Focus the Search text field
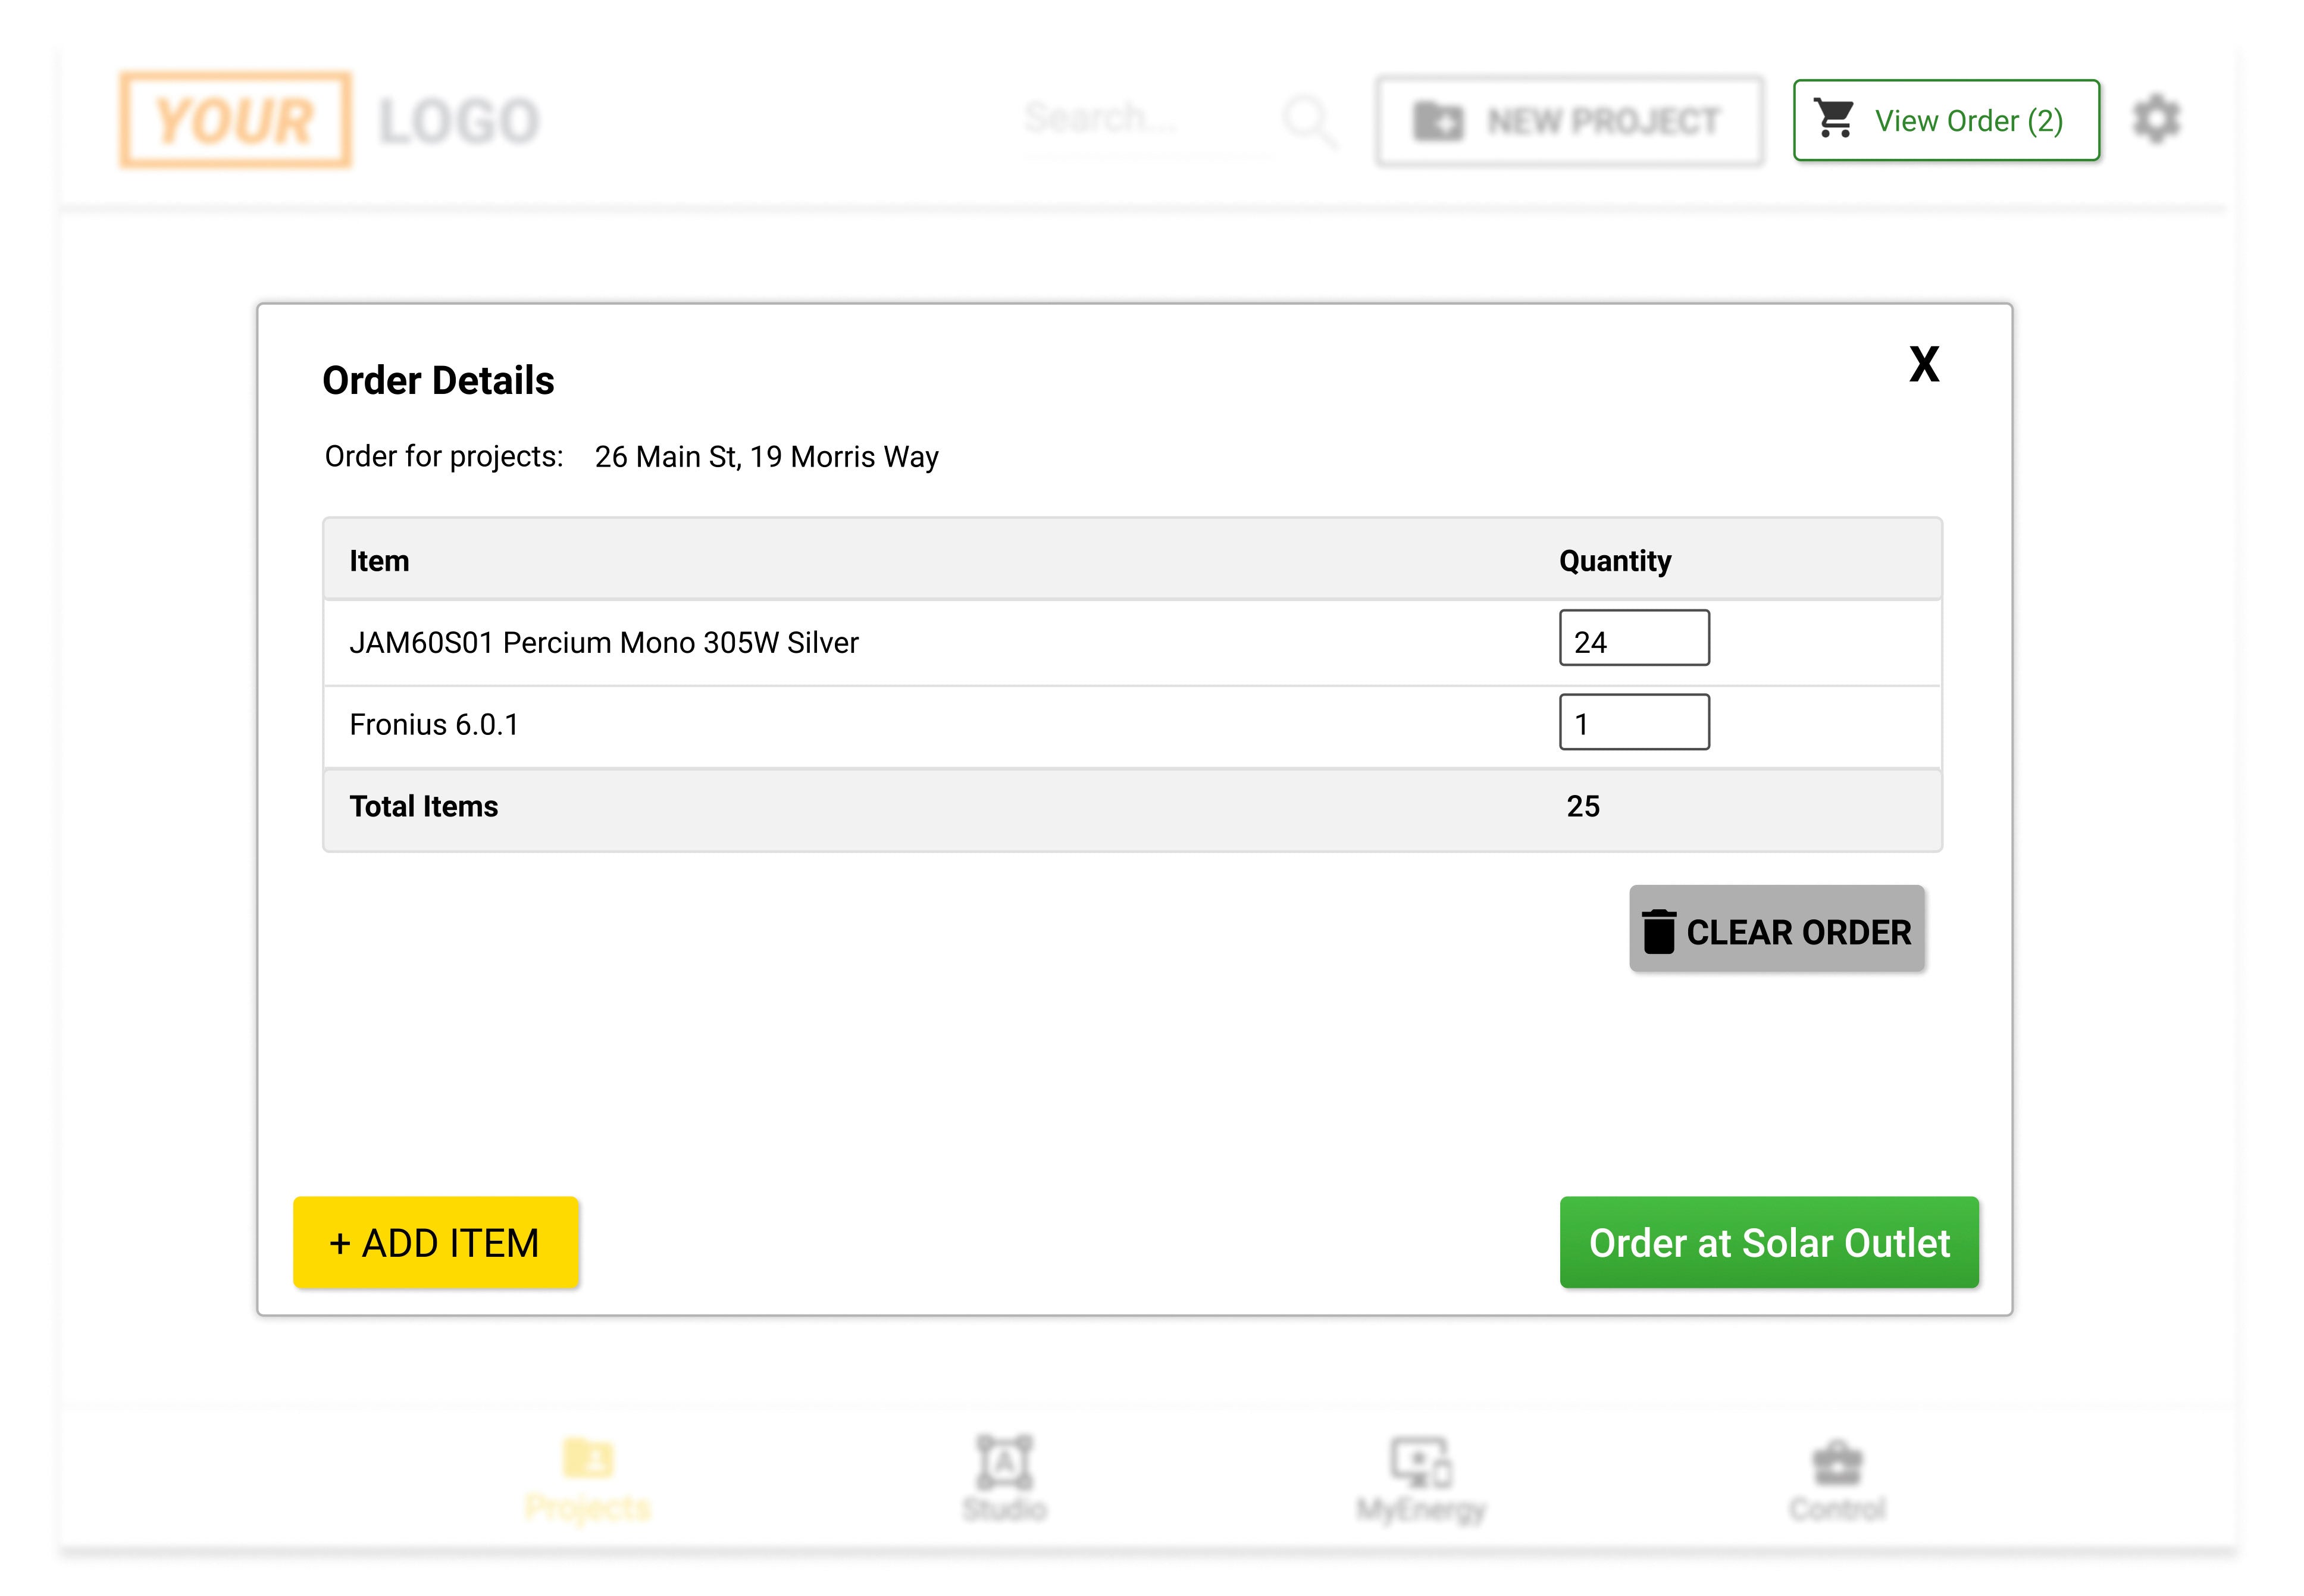The image size is (2304, 1596). pos(1145,120)
